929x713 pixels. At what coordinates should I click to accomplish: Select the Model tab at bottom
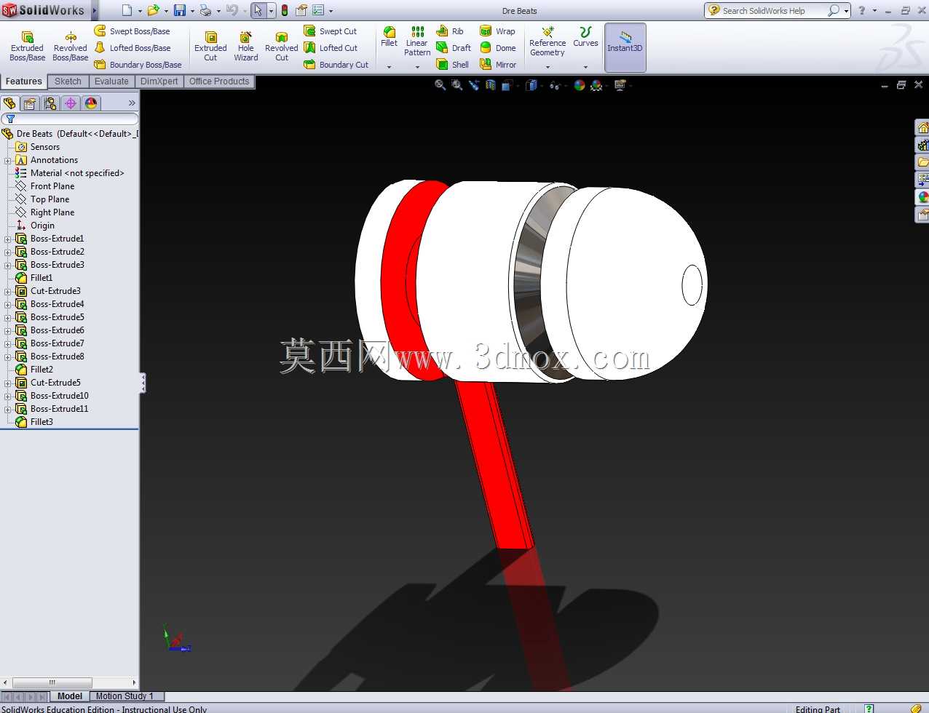pyautogui.click(x=70, y=696)
